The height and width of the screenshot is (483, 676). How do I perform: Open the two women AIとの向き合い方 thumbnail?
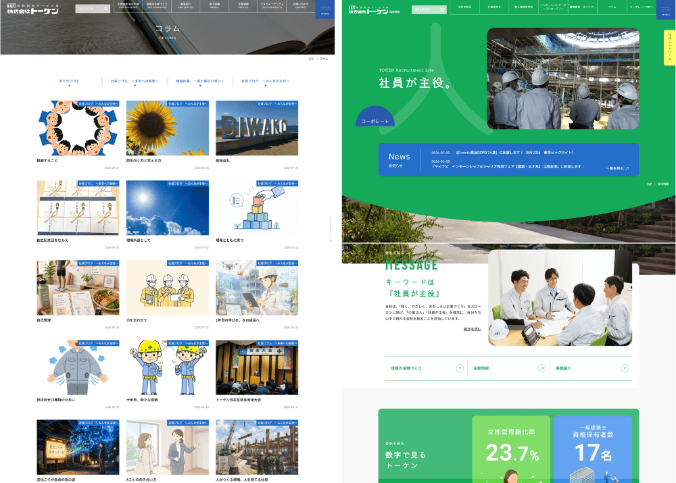point(167,447)
